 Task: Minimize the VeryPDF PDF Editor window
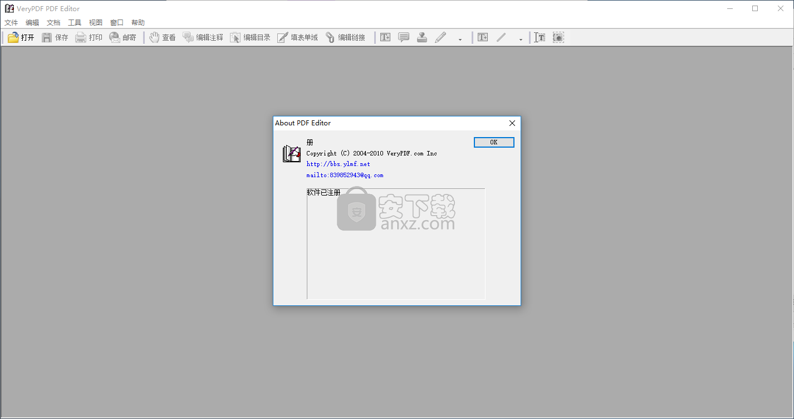pyautogui.click(x=729, y=8)
